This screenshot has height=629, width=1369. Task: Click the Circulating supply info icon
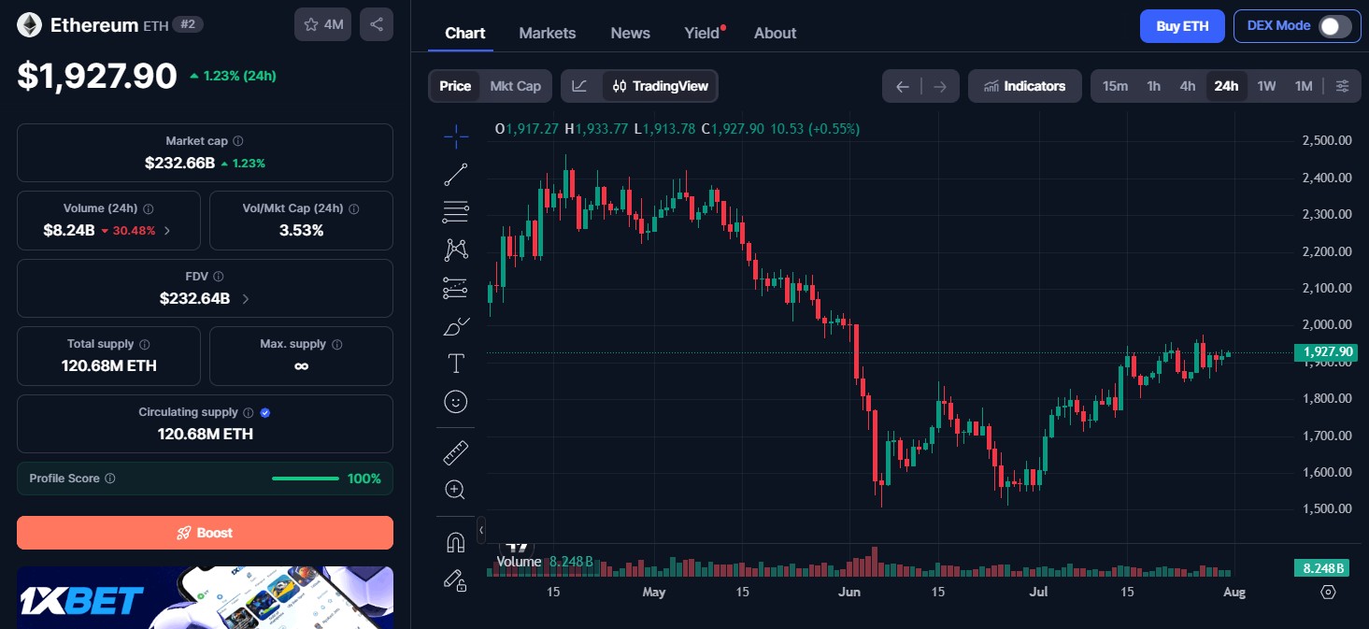tap(248, 412)
